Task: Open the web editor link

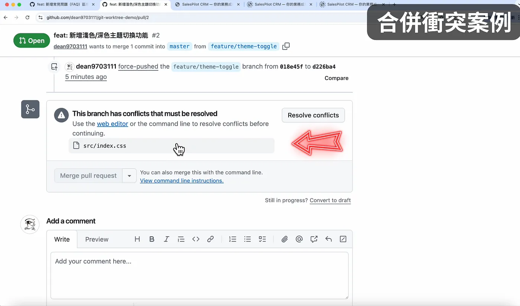Action: point(113,124)
